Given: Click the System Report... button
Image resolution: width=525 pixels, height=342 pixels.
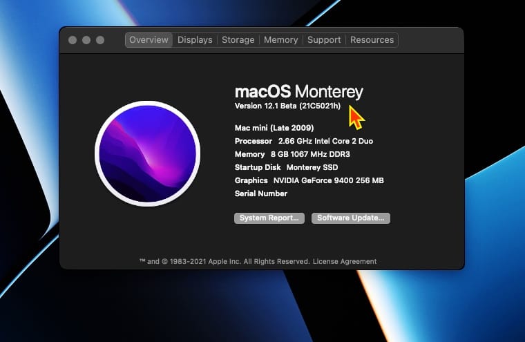Looking at the screenshot, I should [269, 218].
